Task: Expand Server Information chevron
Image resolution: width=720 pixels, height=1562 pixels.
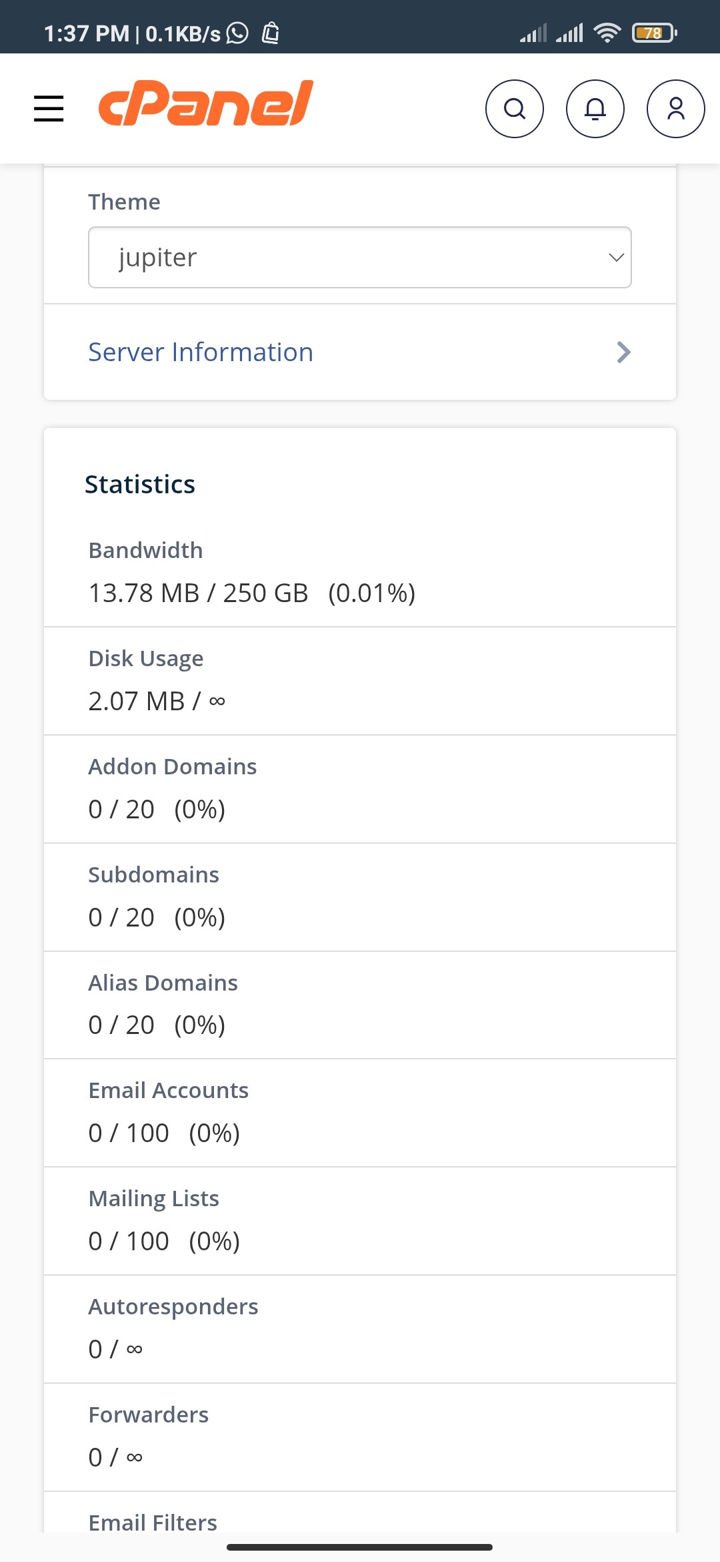Action: [623, 352]
